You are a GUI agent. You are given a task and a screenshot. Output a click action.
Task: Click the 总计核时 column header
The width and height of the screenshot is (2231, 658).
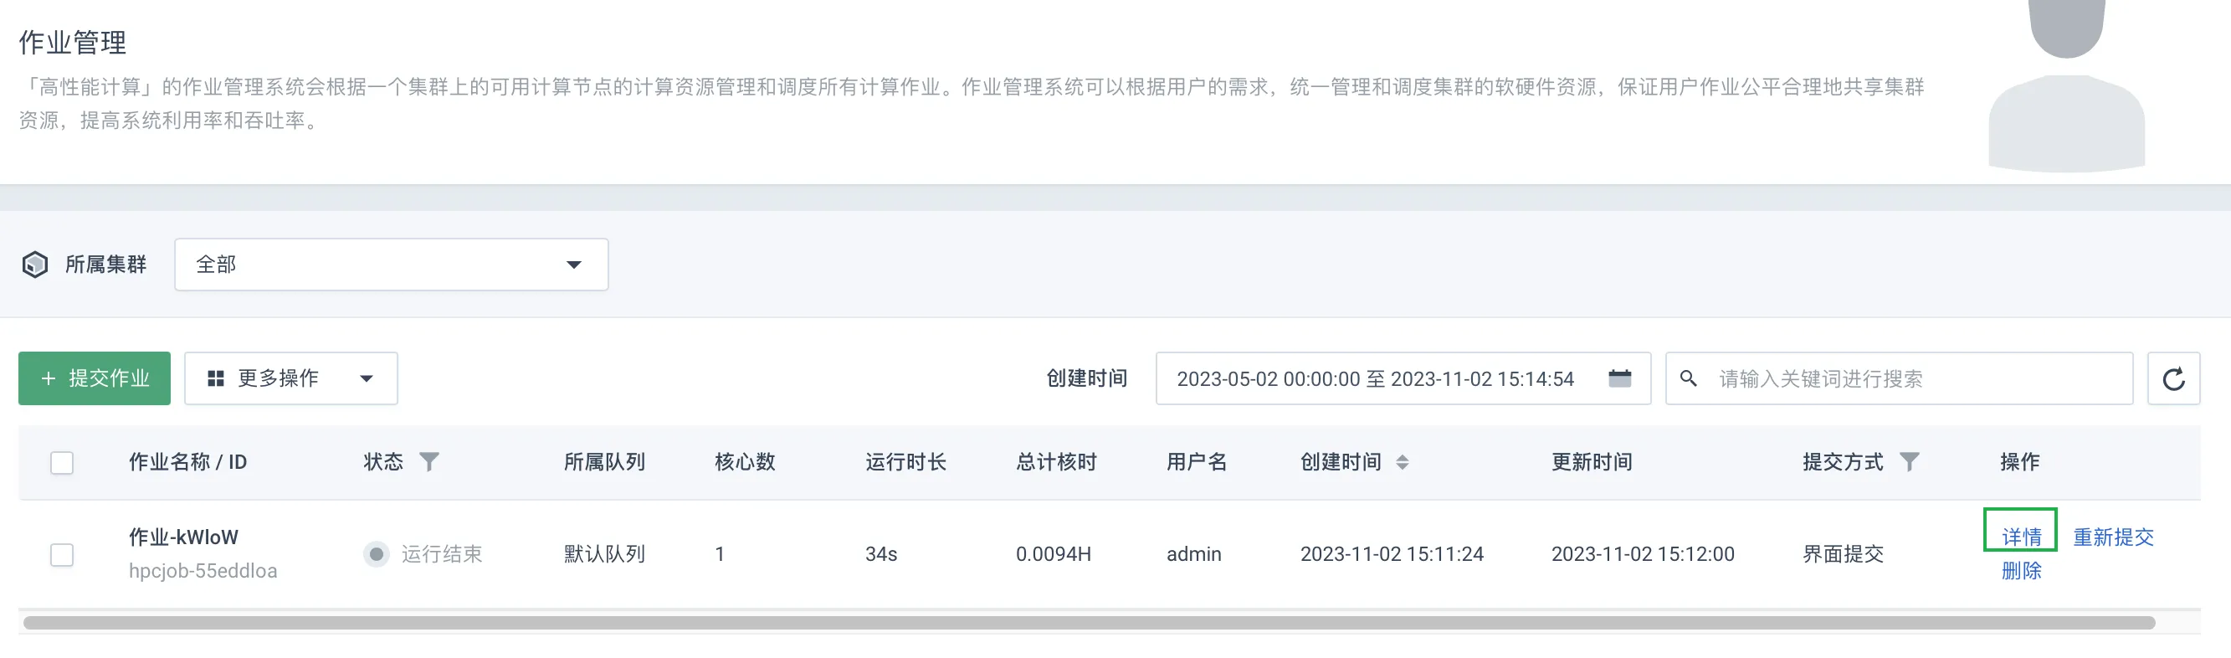[x=1057, y=462]
